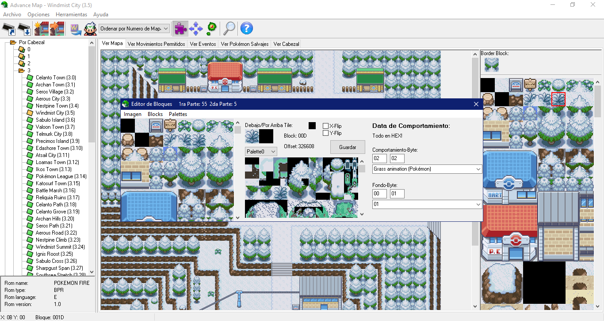604x321 pixels.
Task: Open the Herramientas menu
Action: pyautogui.click(x=71, y=15)
